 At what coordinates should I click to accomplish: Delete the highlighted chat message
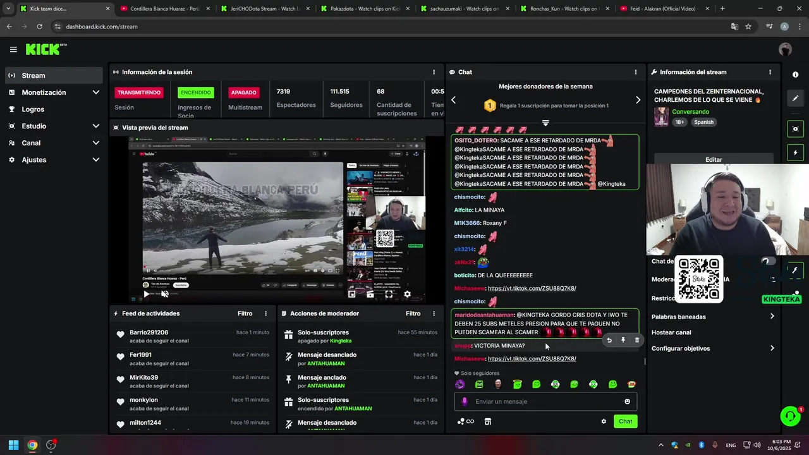(636, 340)
